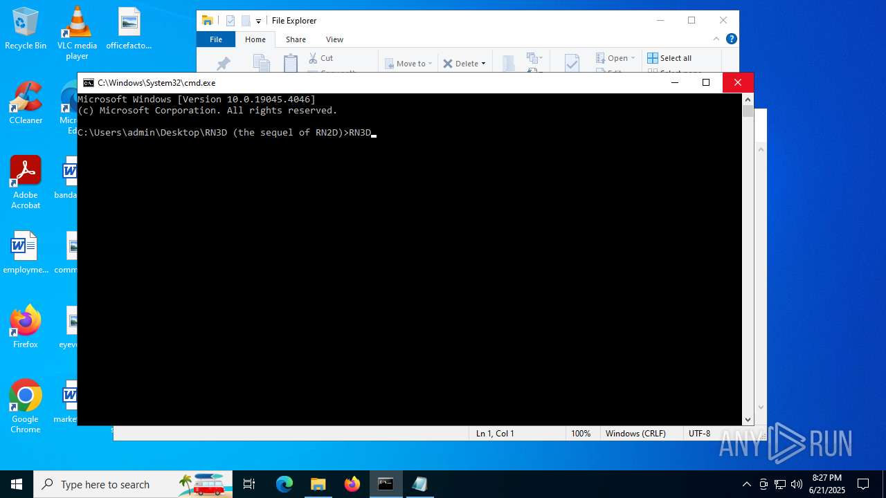Open File Explorer from taskbar
This screenshot has height=498, width=886.
(x=318, y=484)
